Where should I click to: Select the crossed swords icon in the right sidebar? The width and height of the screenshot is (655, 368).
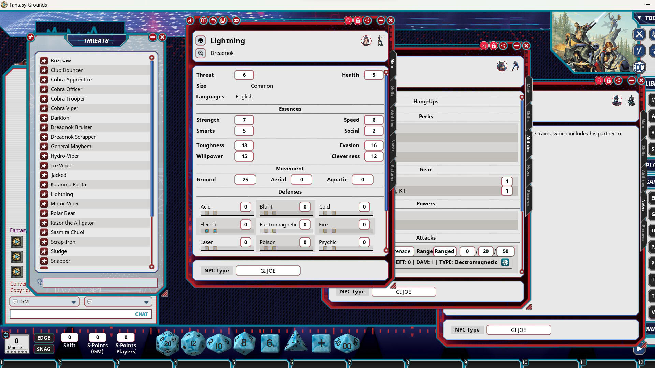[x=639, y=35]
